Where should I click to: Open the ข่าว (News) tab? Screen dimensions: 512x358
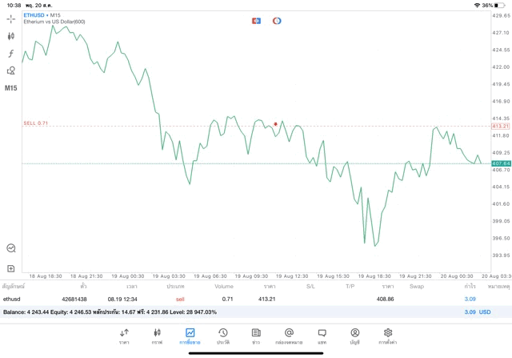click(256, 336)
